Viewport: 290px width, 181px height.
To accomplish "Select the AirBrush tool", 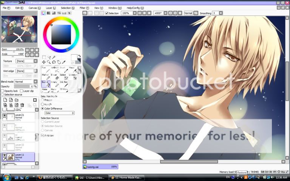I will click(55, 70).
